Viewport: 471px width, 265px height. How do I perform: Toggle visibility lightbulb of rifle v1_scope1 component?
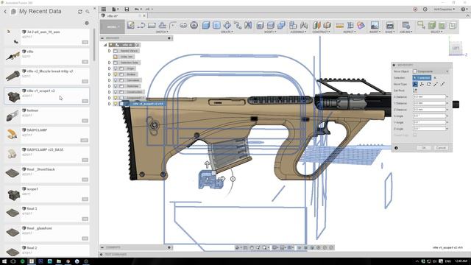(x=116, y=104)
